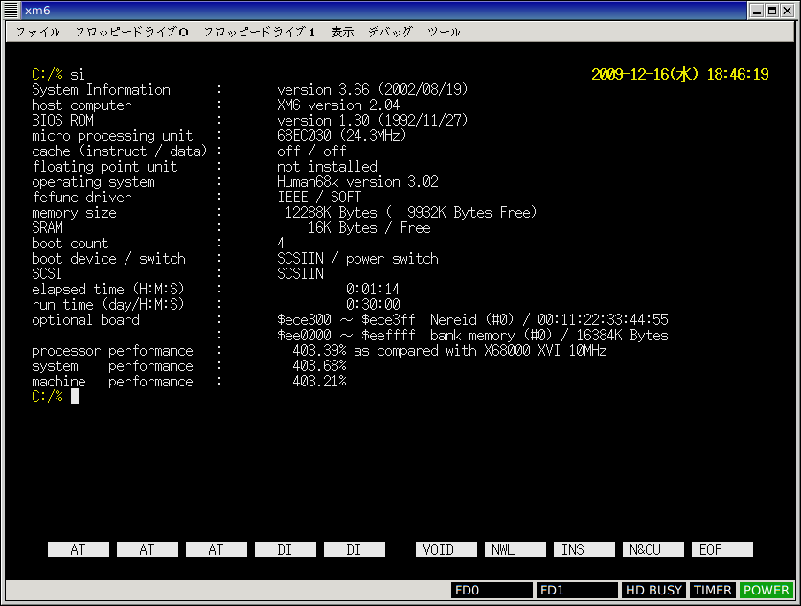
Task: Click 'XM6 version 2.04' text
Action: tap(338, 105)
